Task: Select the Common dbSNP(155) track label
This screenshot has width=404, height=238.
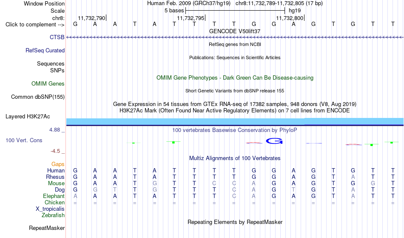Action: pyautogui.click(x=38, y=97)
